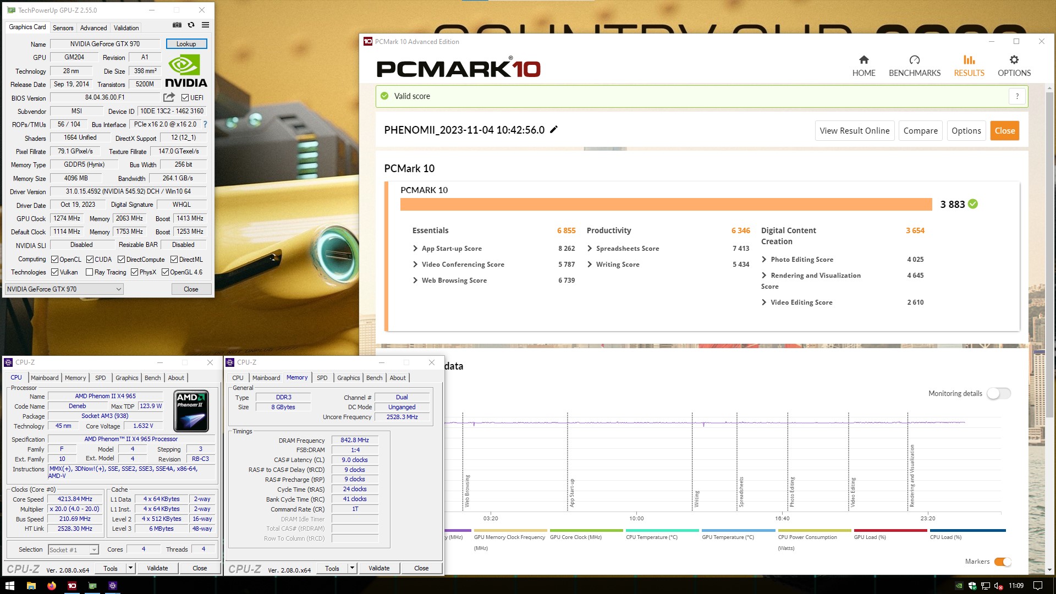This screenshot has height=594, width=1056.
Task: Toggle the CUDA checkbox
Action: pos(90,260)
